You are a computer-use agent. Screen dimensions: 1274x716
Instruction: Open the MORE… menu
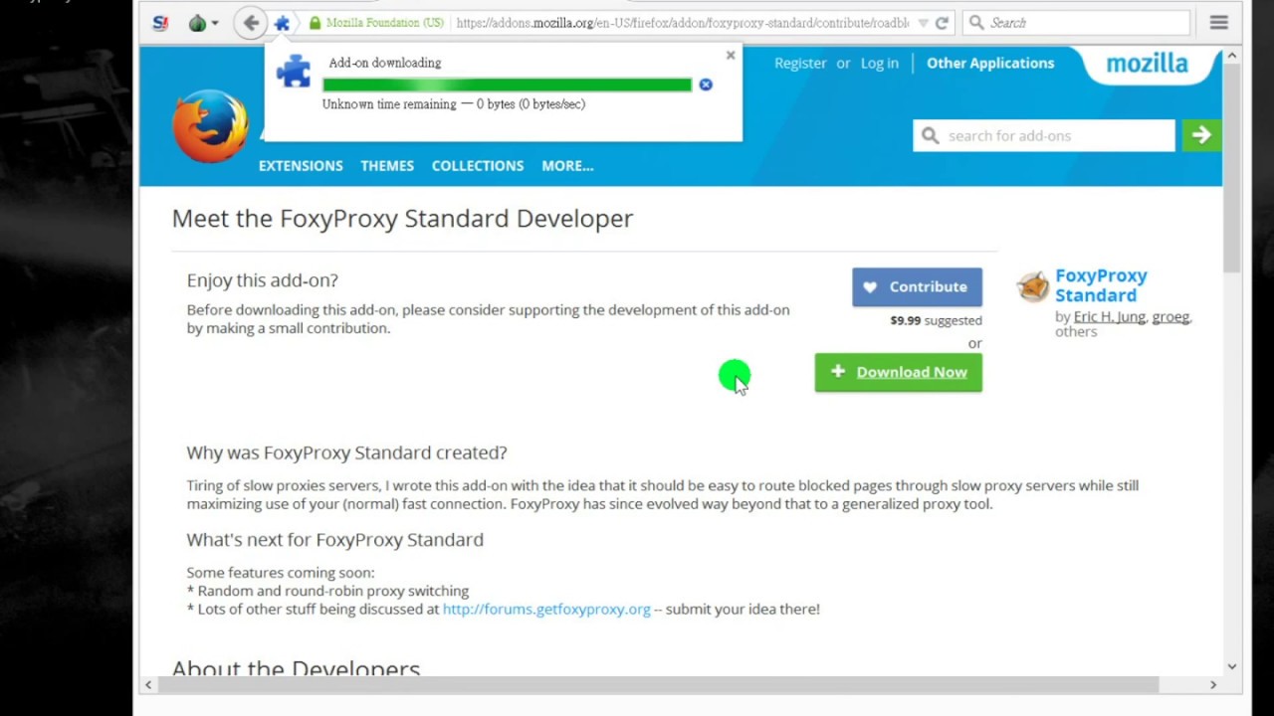[567, 166]
